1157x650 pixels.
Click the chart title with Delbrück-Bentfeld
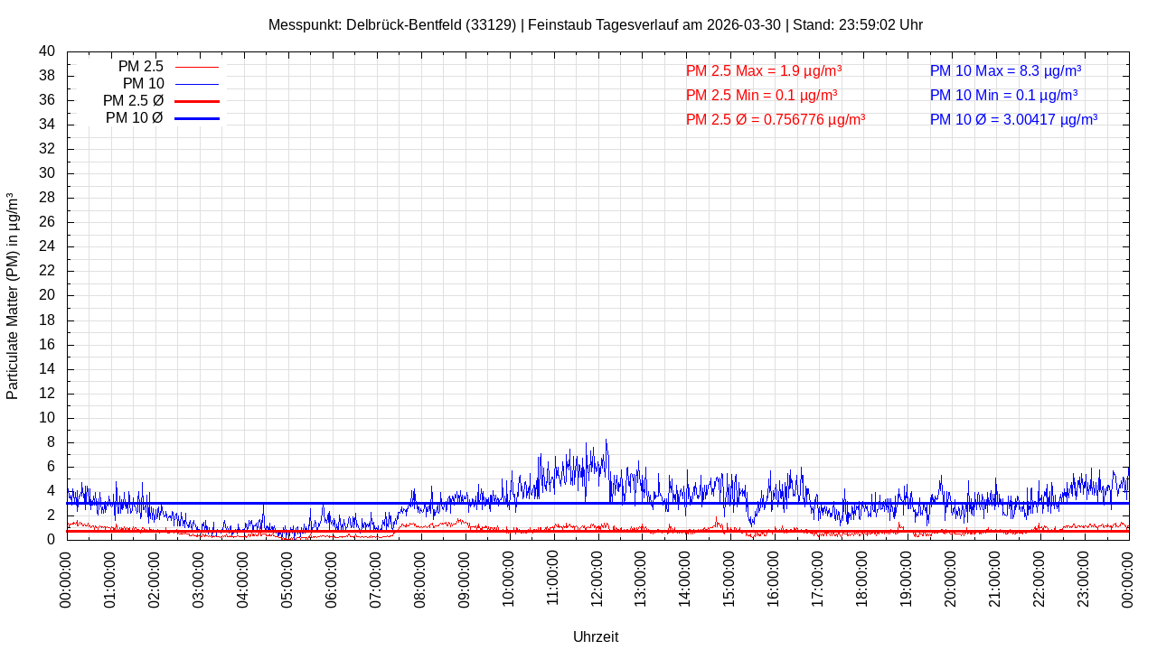point(595,24)
